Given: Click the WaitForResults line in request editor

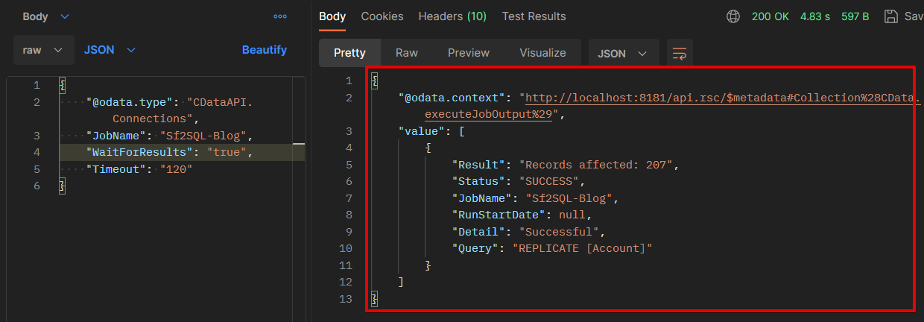Looking at the screenshot, I should click(170, 152).
